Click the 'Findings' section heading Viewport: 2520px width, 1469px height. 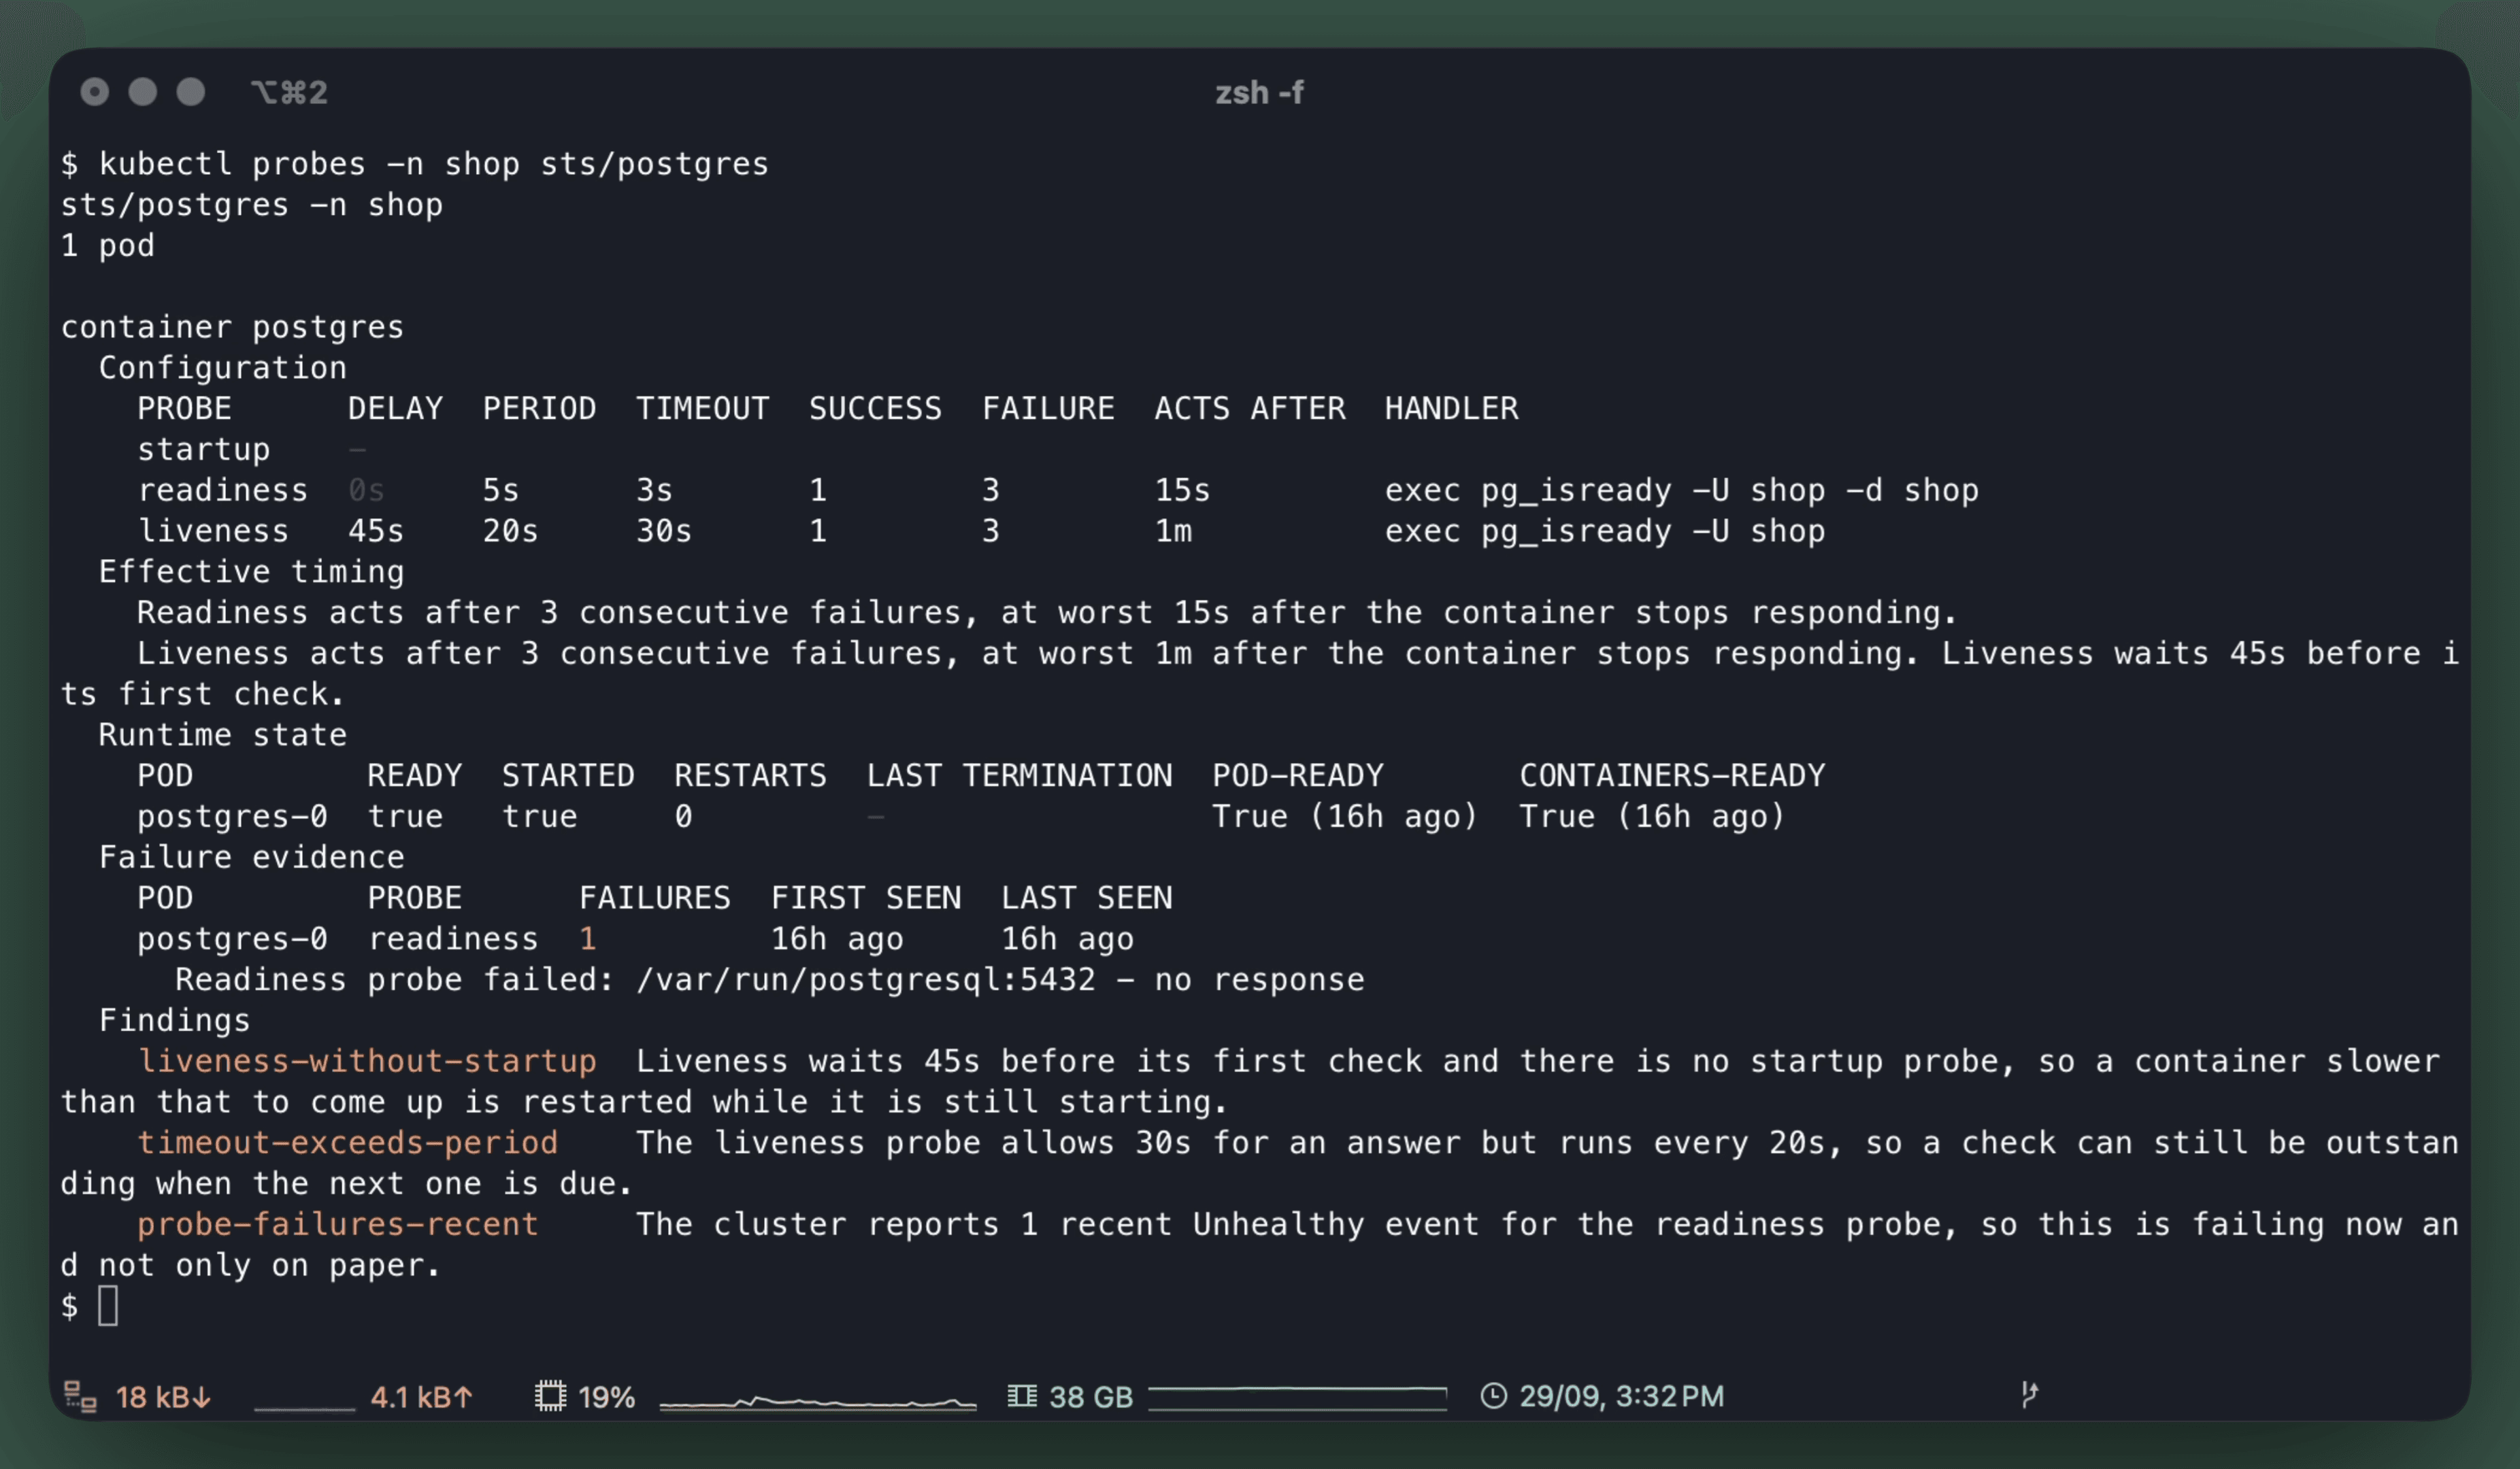(174, 1020)
